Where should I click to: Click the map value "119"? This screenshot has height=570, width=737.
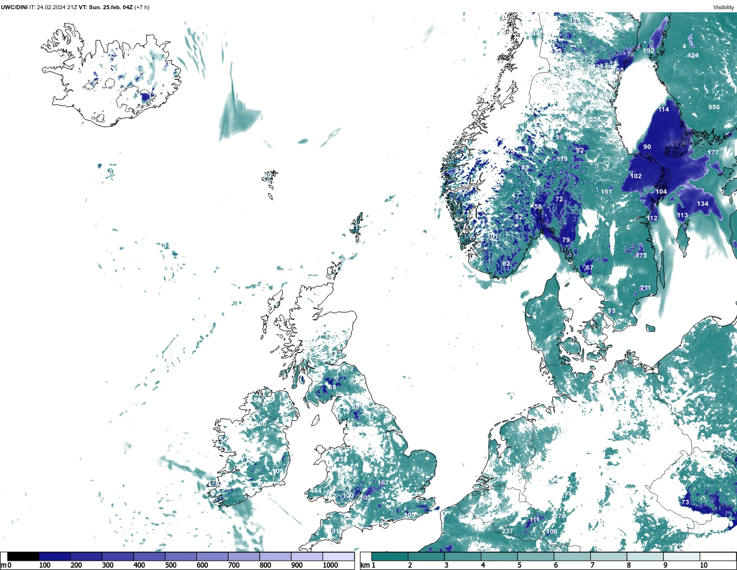click(562, 159)
